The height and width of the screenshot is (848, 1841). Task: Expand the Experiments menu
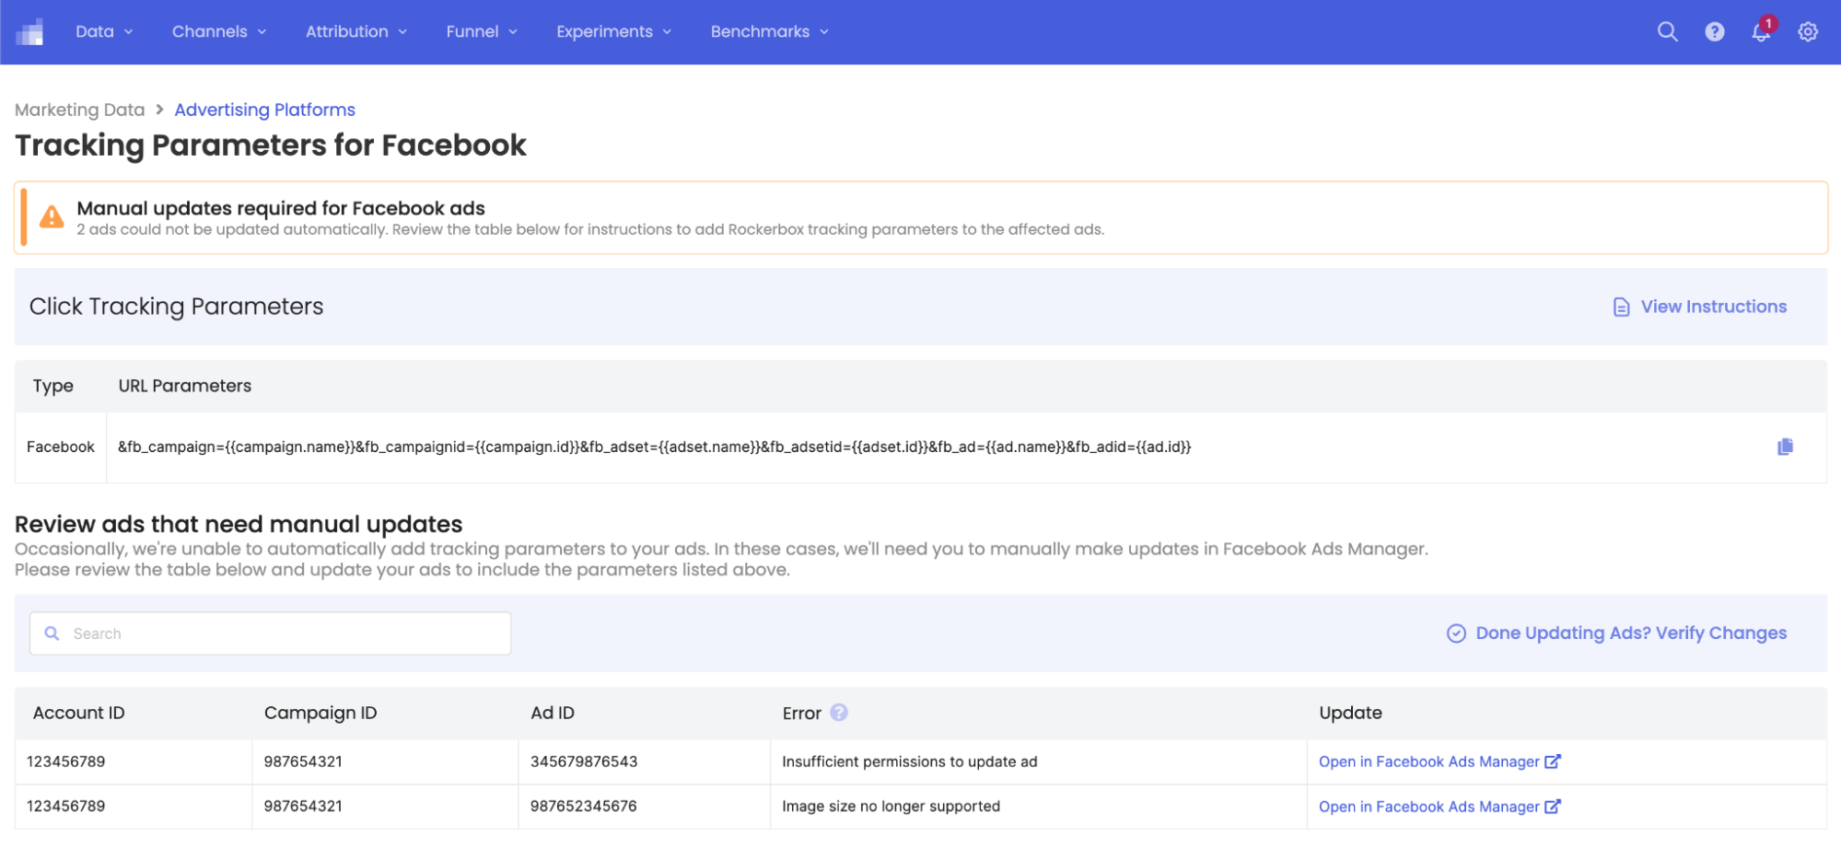[614, 32]
